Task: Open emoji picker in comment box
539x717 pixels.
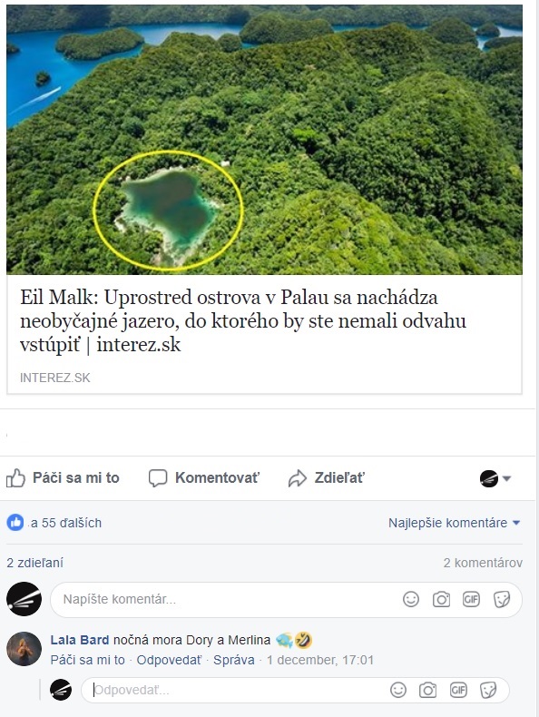Action: click(411, 599)
